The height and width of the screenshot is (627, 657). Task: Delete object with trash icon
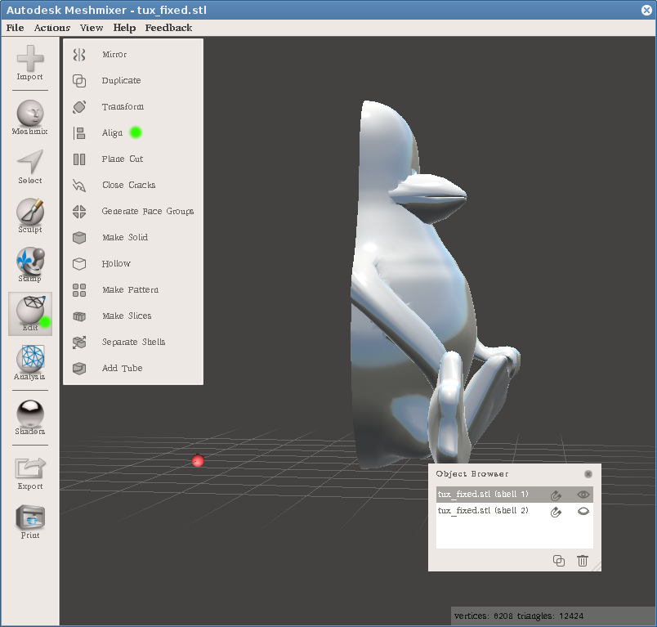coord(583,561)
